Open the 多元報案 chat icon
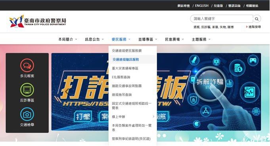The width and height of the screenshot is (270, 146). (x=27, y=65)
